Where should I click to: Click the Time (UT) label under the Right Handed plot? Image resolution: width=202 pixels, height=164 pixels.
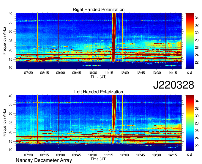pyautogui.click(x=99, y=77)
